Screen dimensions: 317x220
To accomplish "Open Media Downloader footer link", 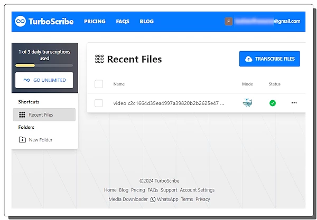I will pos(128,199).
